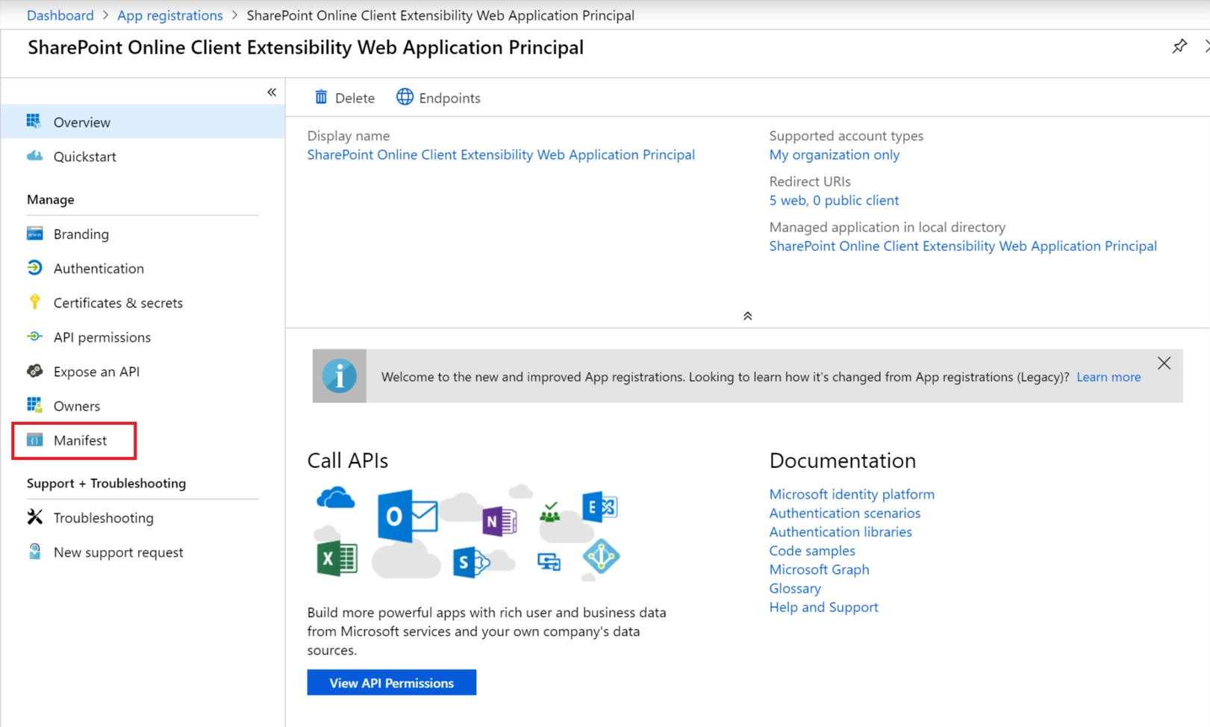Click the blue info icon in banner

click(x=339, y=375)
